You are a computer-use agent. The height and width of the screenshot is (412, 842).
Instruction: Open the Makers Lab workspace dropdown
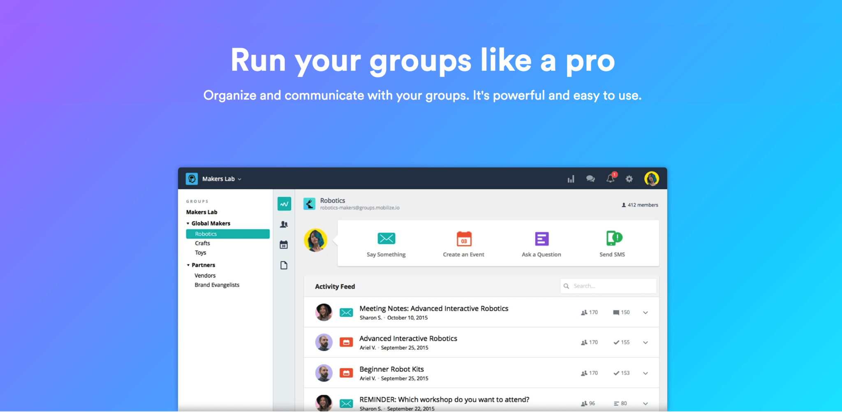point(222,179)
